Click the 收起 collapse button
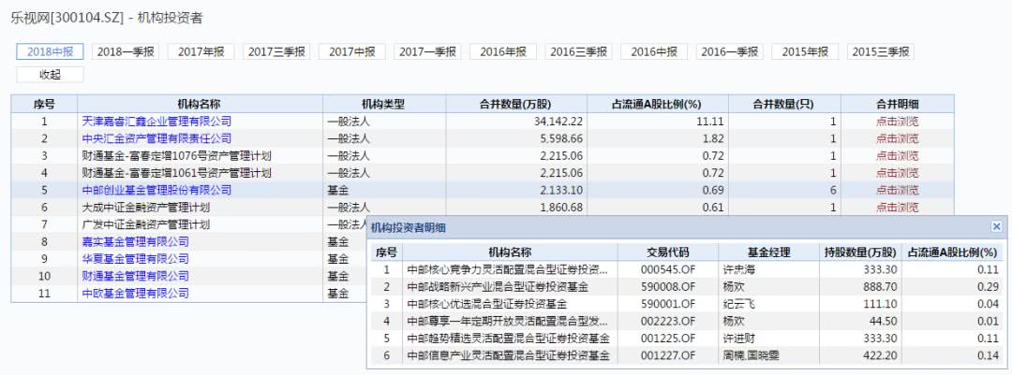Viewport: 1012px width, 375px height. [50, 75]
